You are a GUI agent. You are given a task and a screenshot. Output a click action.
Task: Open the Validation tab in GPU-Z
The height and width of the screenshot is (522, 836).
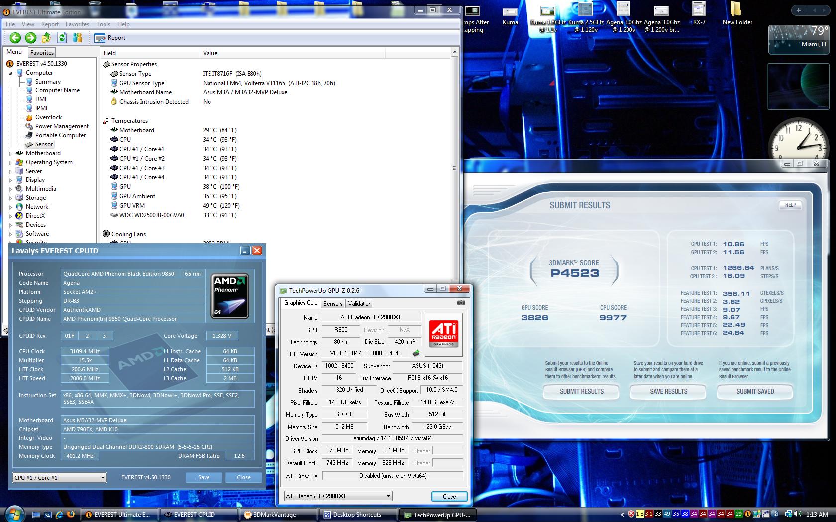[359, 303]
